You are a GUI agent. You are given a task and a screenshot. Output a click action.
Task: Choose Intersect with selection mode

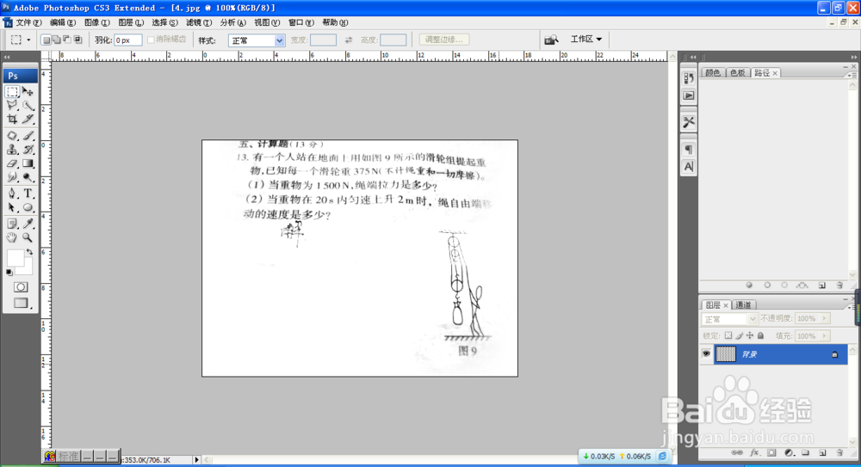point(77,40)
